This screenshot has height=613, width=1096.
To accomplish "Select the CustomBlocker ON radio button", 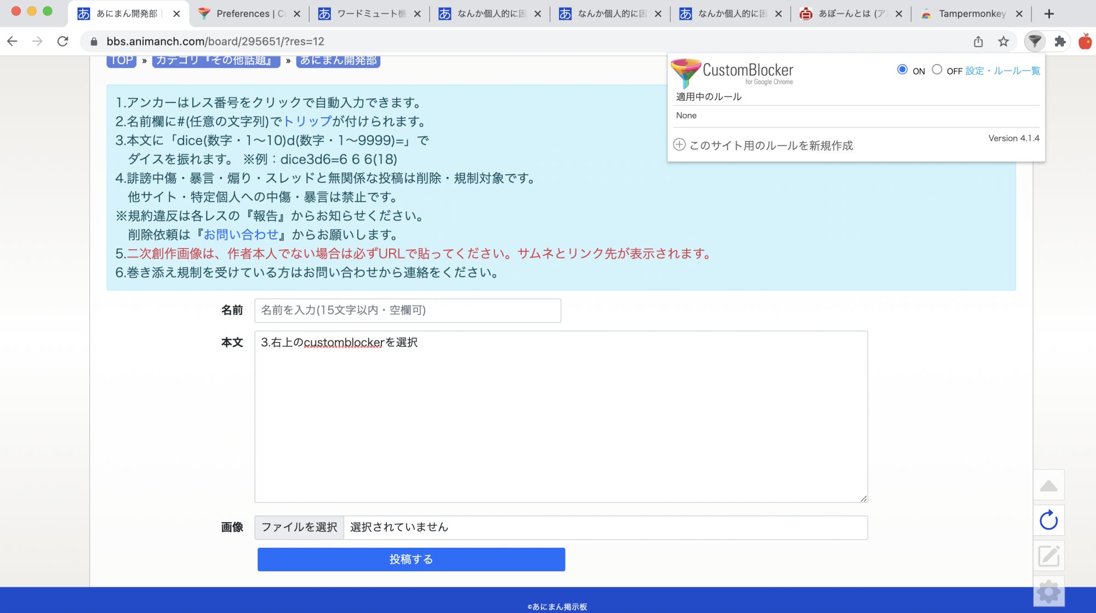I will coord(902,70).
